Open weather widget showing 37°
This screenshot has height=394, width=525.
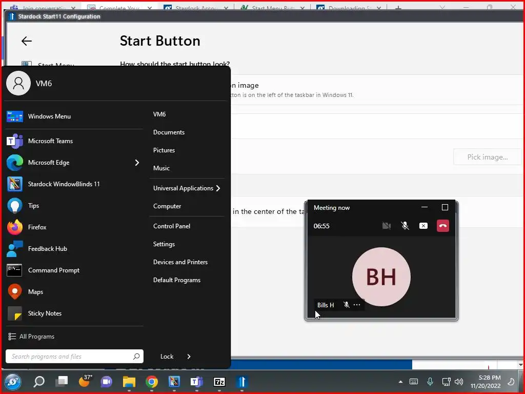pyautogui.click(x=85, y=381)
